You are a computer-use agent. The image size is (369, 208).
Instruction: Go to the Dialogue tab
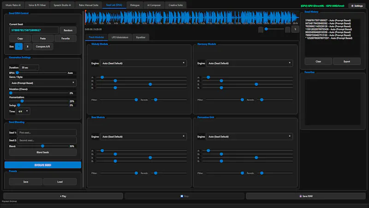tap(135, 5)
